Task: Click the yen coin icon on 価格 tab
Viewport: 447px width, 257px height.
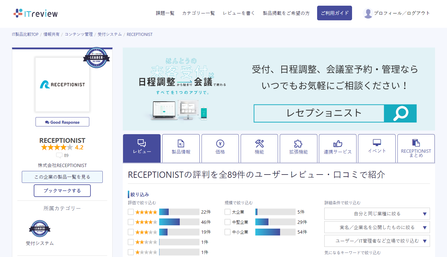Action: (220, 144)
